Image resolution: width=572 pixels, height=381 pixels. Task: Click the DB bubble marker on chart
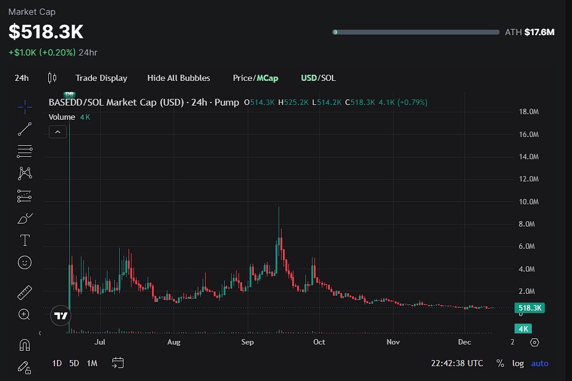pos(69,94)
